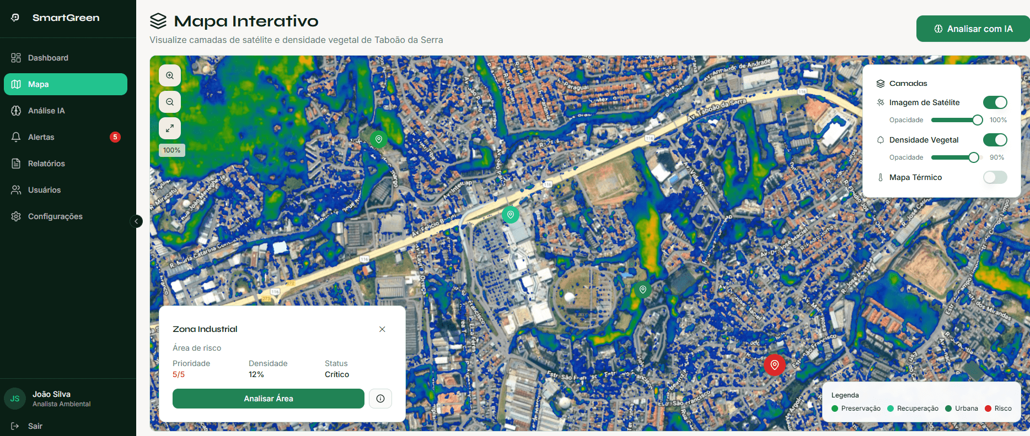Click the Dashboard grid icon
The width and height of the screenshot is (1030, 436).
click(x=16, y=58)
